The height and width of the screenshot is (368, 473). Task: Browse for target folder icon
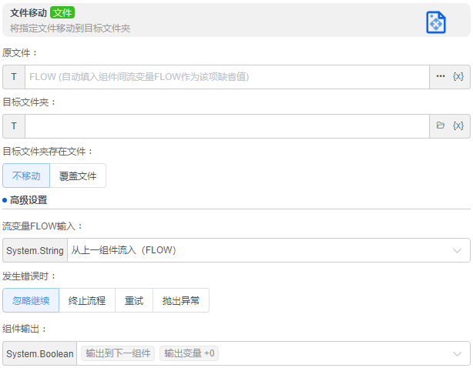click(x=441, y=126)
